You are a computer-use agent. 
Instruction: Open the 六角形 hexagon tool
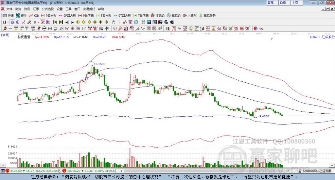[190, 16]
